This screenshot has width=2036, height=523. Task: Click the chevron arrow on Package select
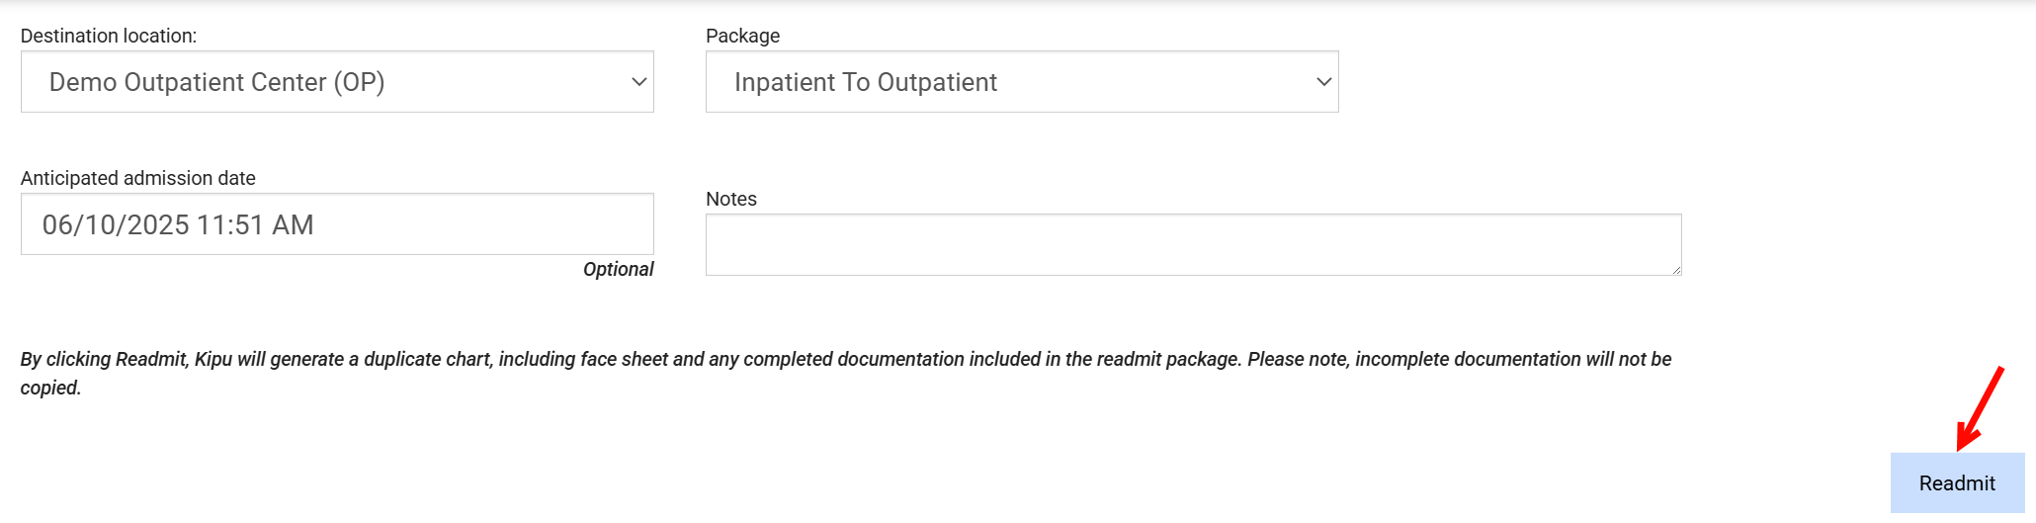[1324, 82]
